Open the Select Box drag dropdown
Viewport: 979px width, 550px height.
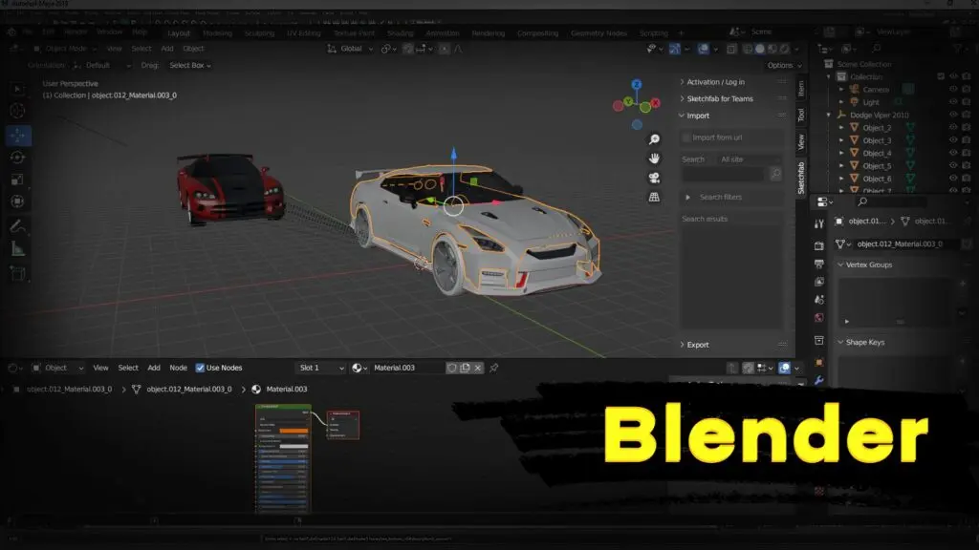click(x=190, y=66)
